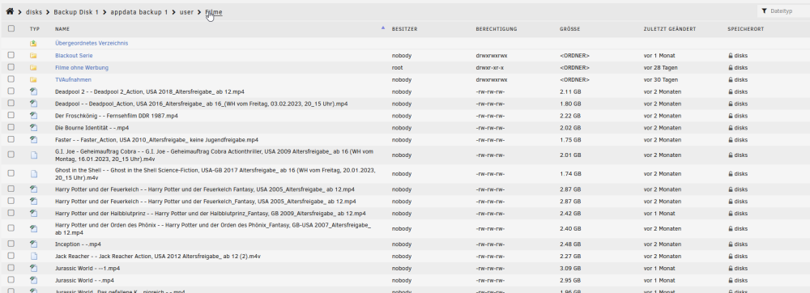The width and height of the screenshot is (810, 293).
Task: Sort by BESITZER column header
Action: [x=404, y=29]
